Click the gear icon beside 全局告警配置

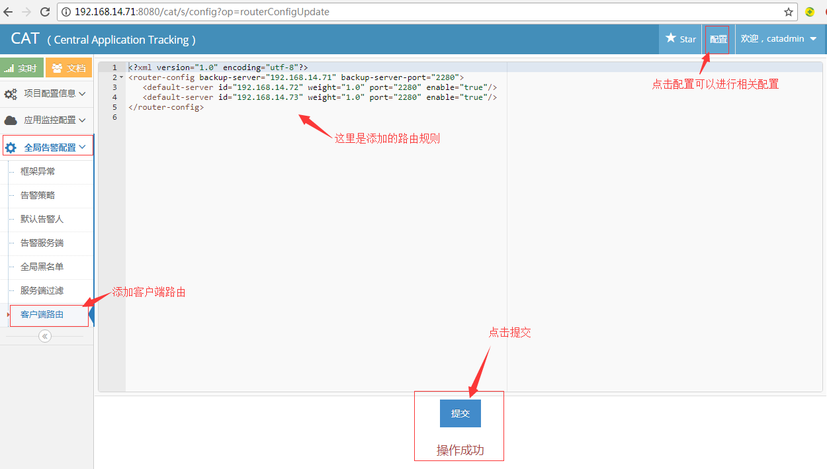11,148
